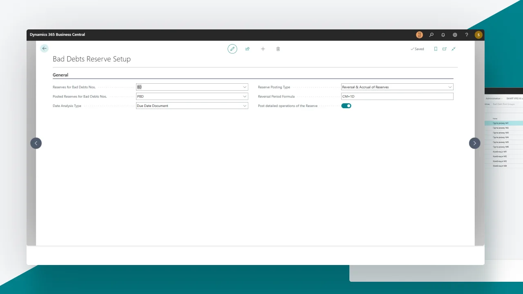The height and width of the screenshot is (294, 523).
Task: Open the notifications bell
Action: point(443,35)
